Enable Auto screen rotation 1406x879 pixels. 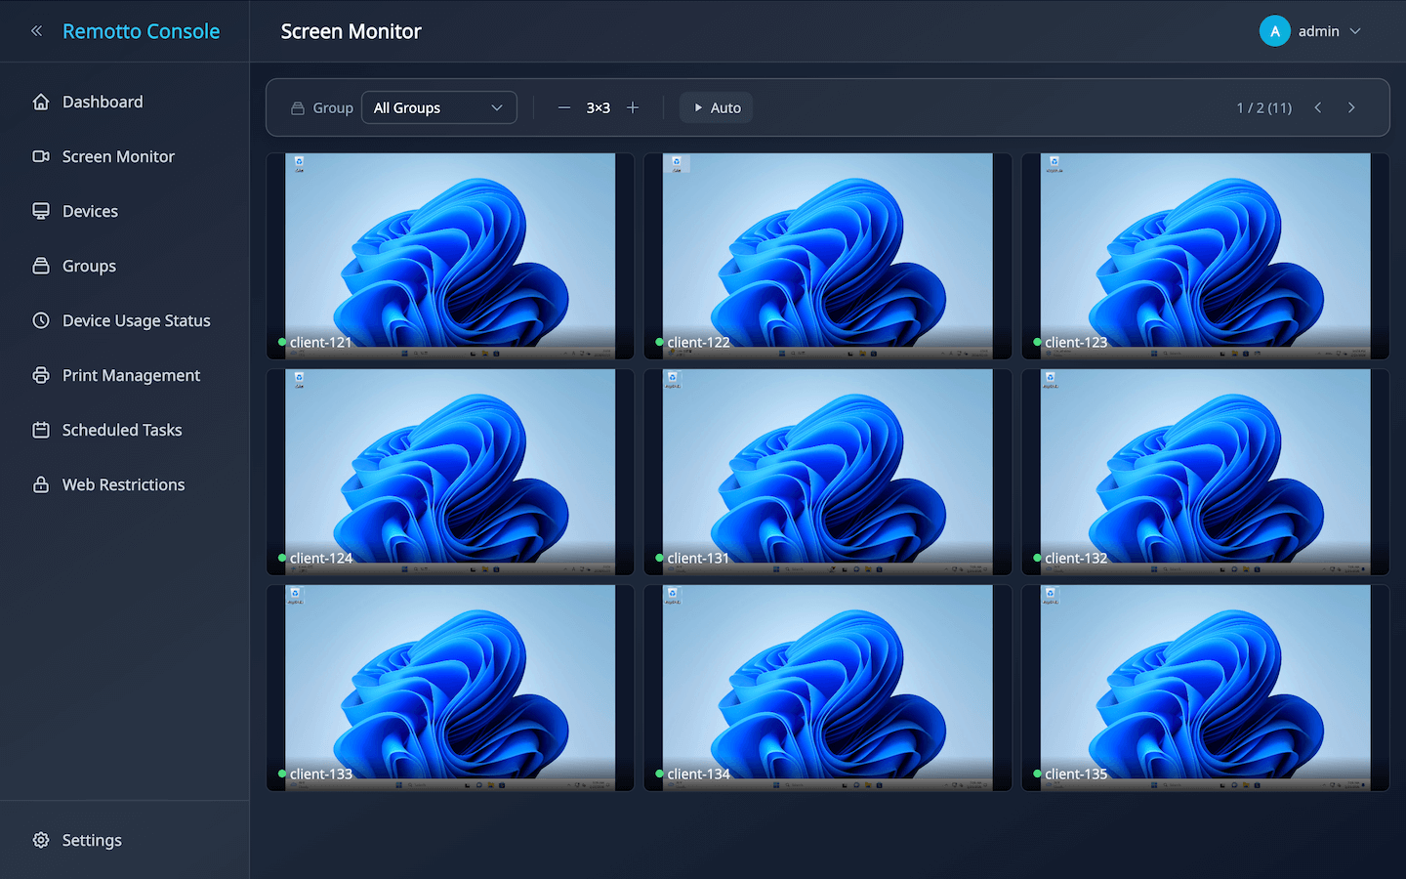(716, 107)
